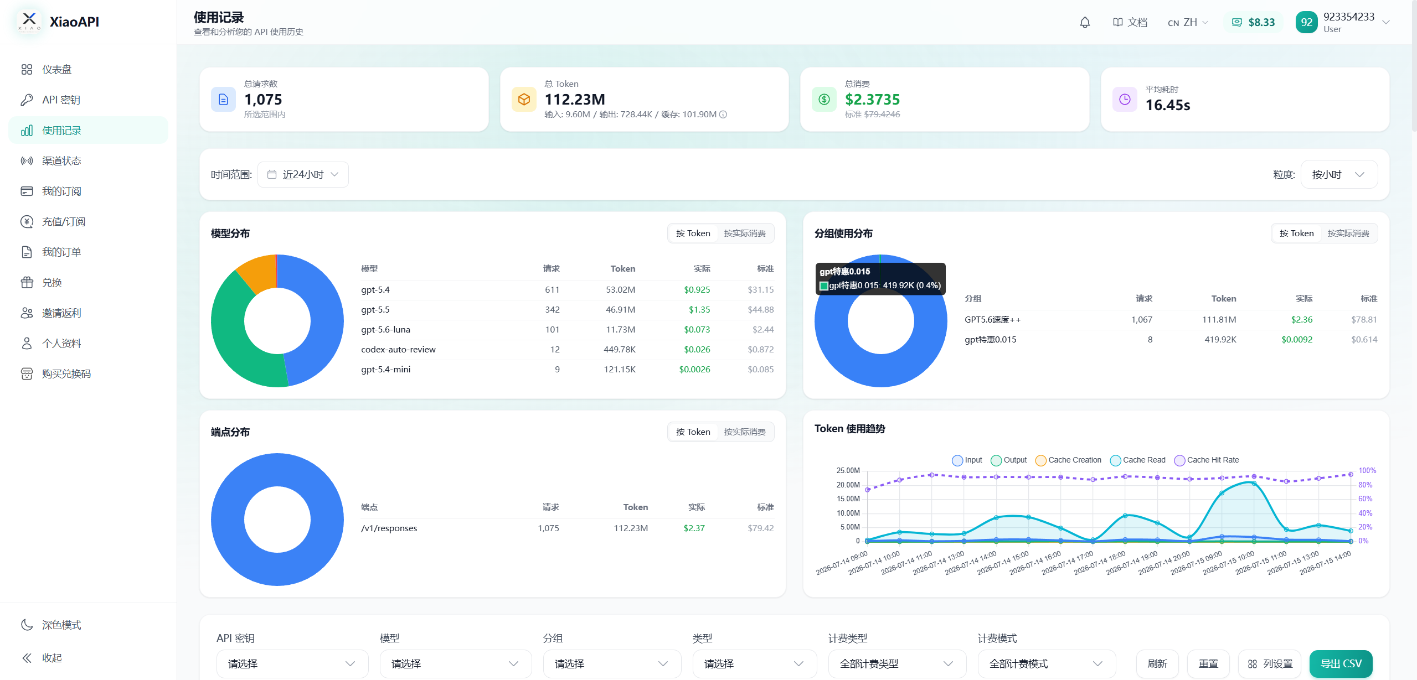Expand the 近24小时 time range dropdown
This screenshot has height=680, width=1417.
303,174
